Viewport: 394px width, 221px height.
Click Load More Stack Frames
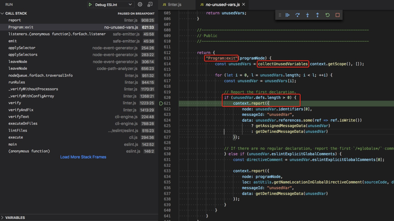click(83, 157)
